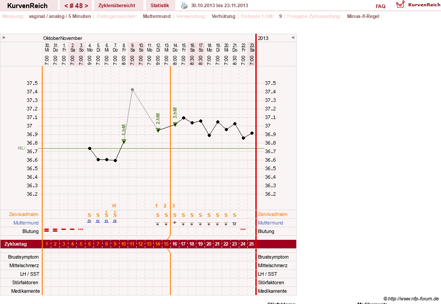The height and width of the screenshot is (304, 441).
Task: Click the 2.hM green triangle marker
Action: (158, 130)
